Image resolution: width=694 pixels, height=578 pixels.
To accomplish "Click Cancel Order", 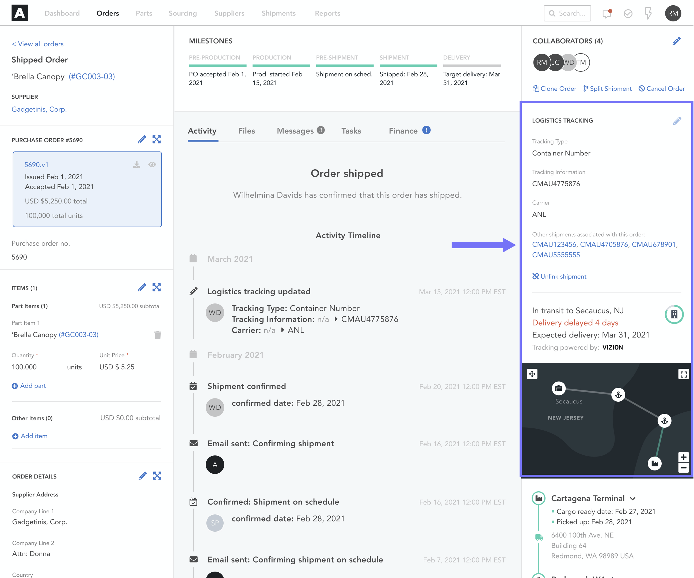I will [x=662, y=89].
